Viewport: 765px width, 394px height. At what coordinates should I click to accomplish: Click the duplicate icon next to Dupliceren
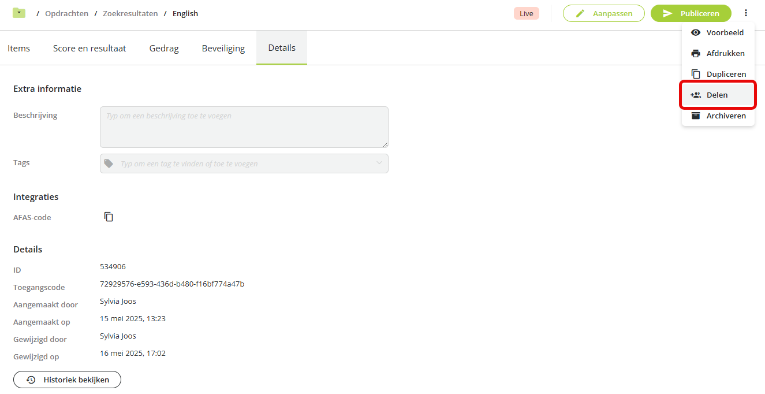(696, 74)
